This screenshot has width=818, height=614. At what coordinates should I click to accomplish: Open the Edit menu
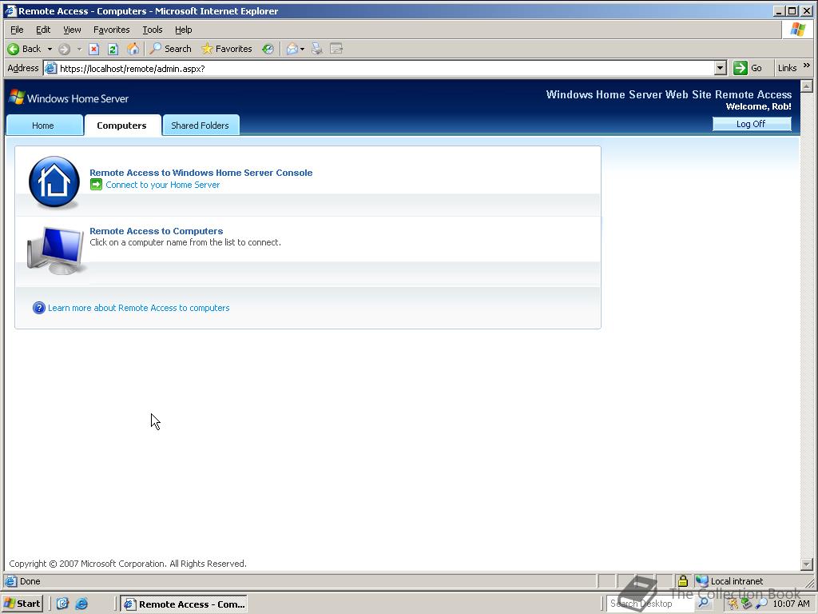(43, 30)
